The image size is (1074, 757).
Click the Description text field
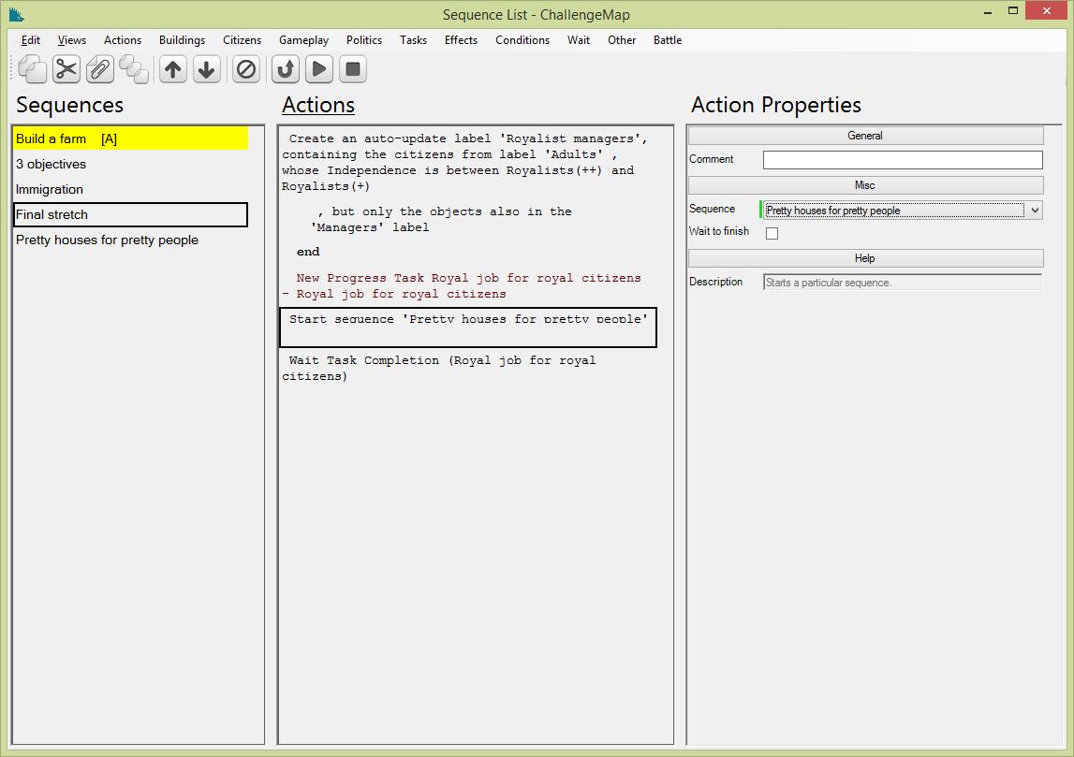(903, 282)
